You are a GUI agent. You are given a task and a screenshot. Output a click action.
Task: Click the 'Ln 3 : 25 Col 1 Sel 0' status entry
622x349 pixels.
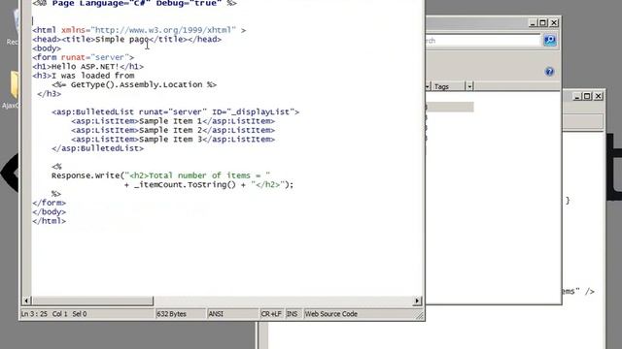[54, 314]
